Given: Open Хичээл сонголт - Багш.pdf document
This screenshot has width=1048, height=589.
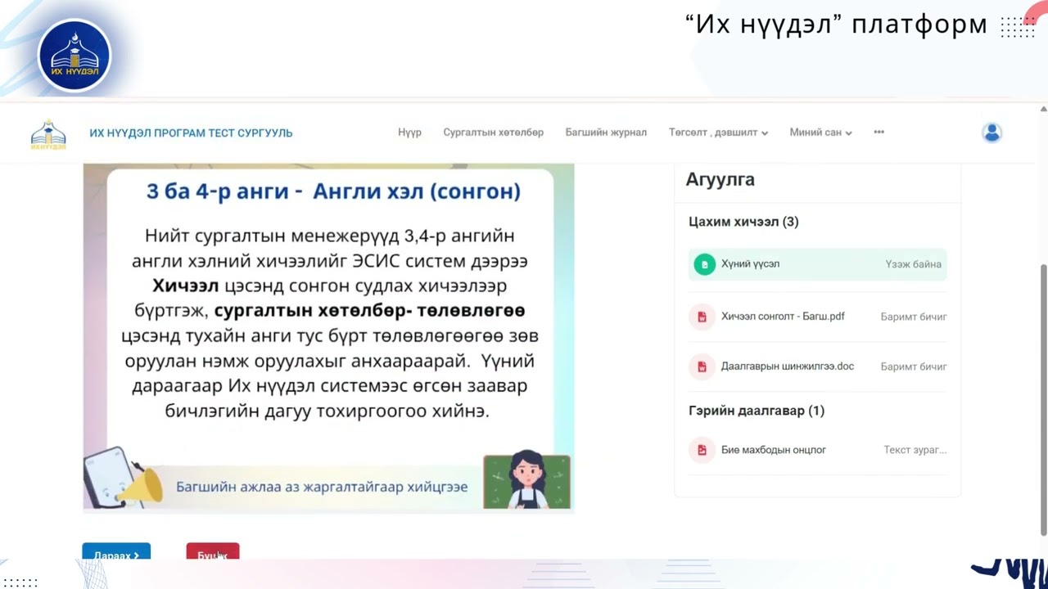Looking at the screenshot, I should click(x=783, y=317).
